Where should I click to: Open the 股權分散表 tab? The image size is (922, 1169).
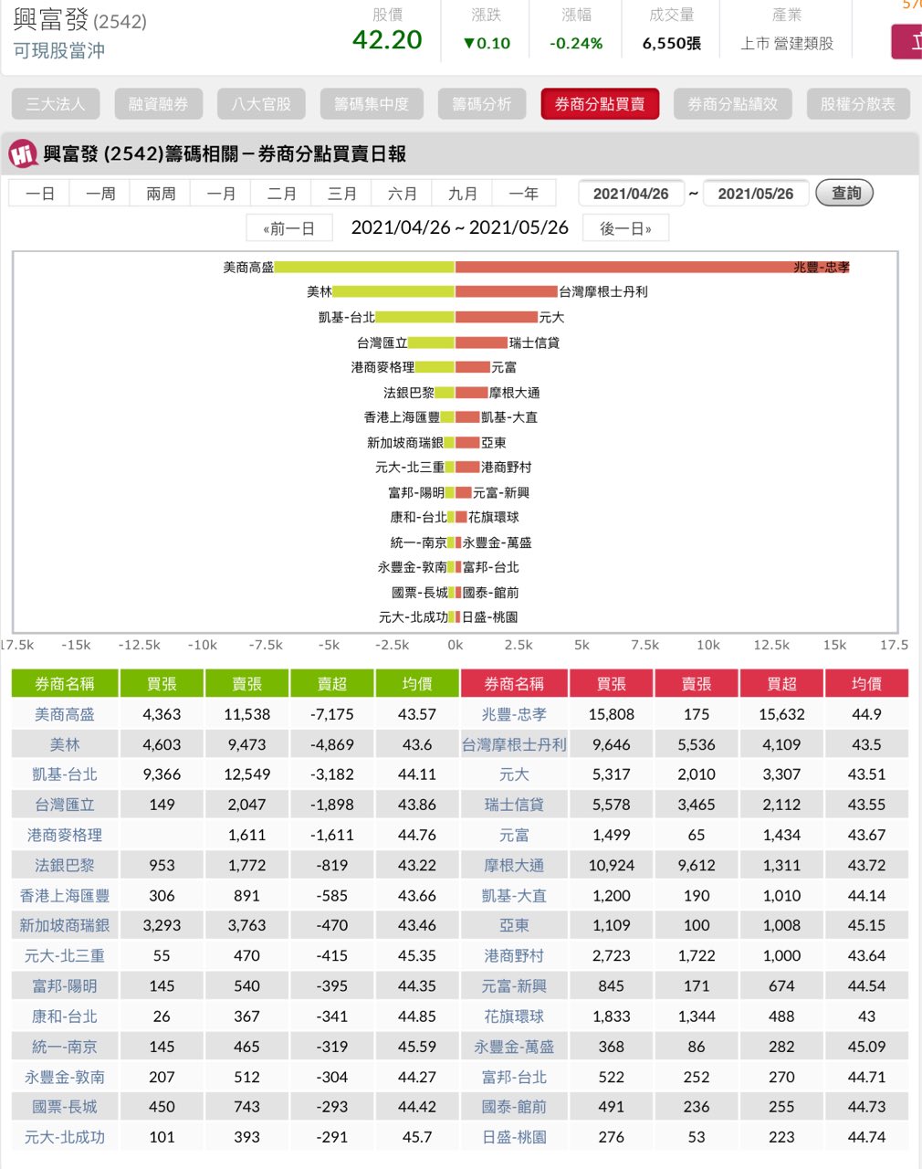(x=858, y=104)
